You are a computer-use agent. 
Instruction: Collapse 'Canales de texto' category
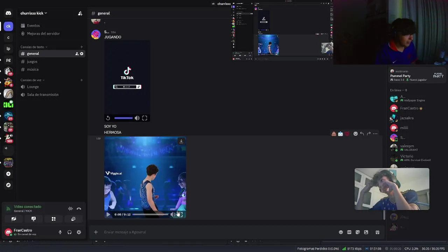coord(34,47)
